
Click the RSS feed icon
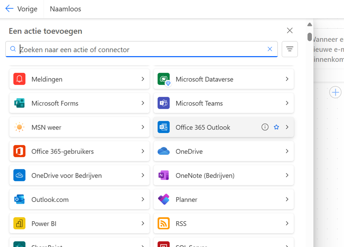pos(164,224)
